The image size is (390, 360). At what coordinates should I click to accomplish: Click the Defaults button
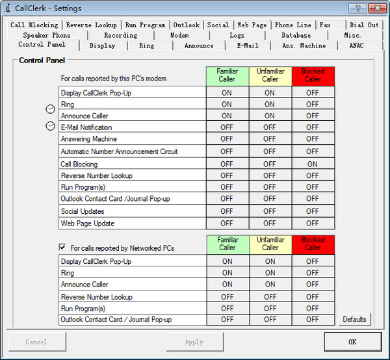[354, 319]
